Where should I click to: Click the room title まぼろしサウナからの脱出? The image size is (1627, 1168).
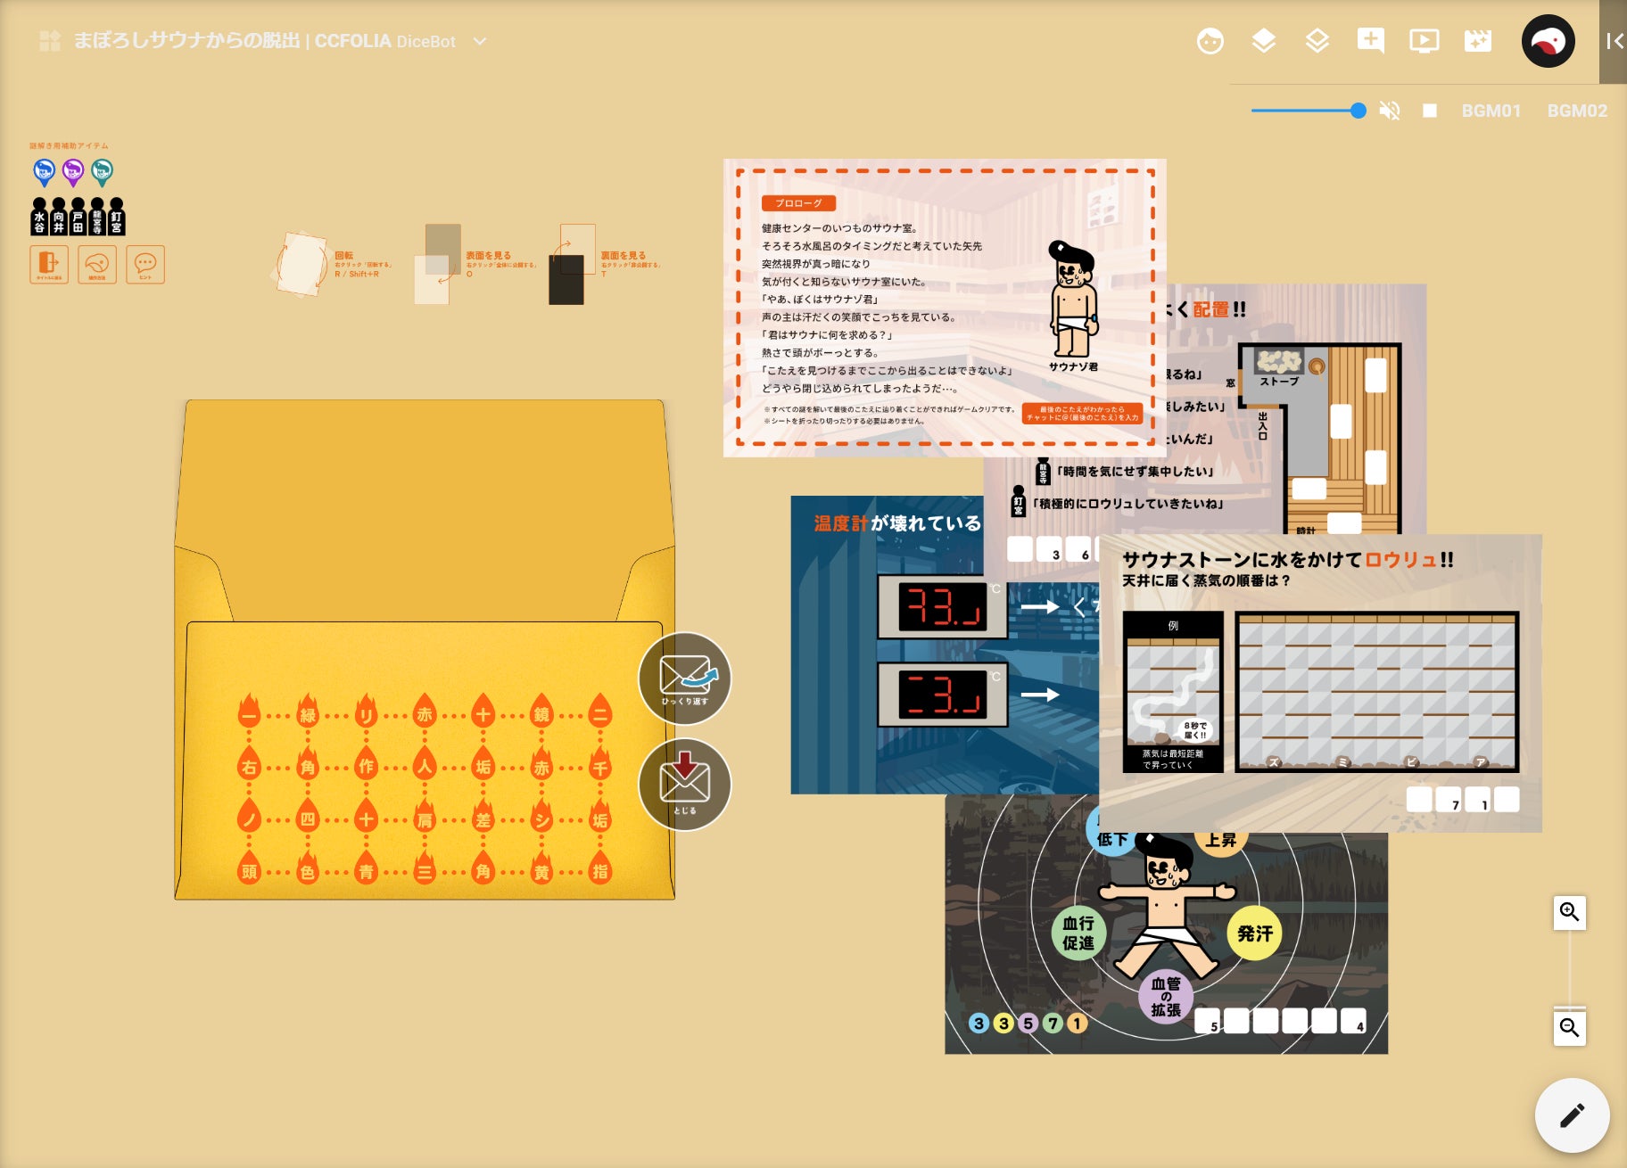pyautogui.click(x=186, y=41)
